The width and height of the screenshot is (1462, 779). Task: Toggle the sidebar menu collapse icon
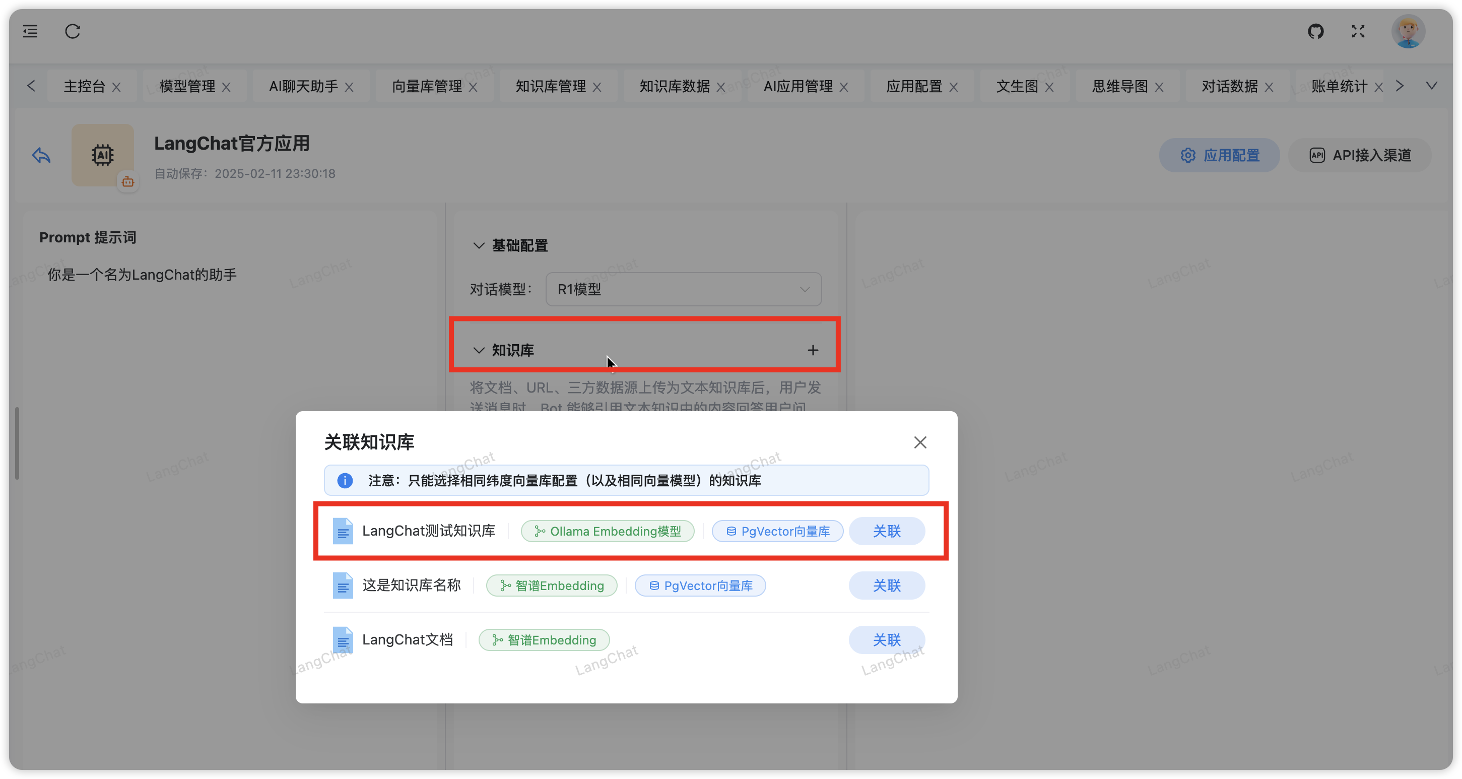(30, 31)
